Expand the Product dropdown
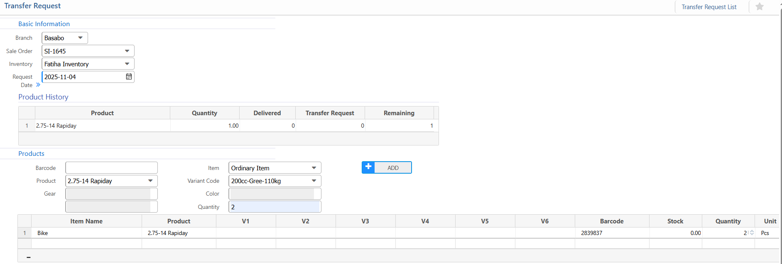 [x=150, y=181]
